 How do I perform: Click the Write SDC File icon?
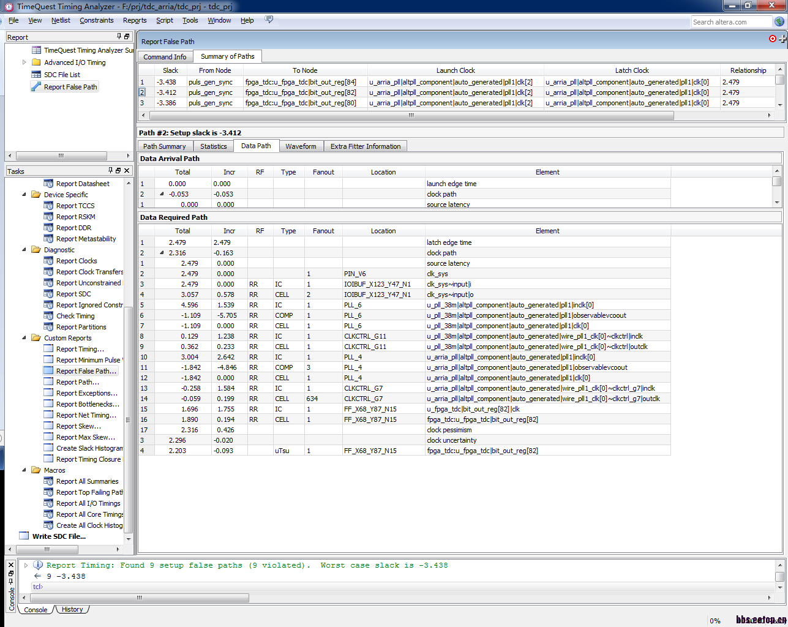24,536
